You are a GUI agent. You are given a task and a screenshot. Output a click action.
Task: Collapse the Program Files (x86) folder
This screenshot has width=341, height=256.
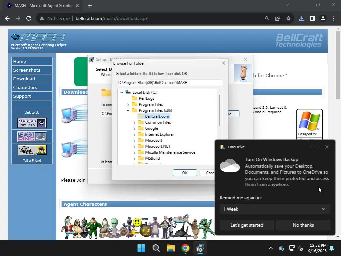pos(128,110)
